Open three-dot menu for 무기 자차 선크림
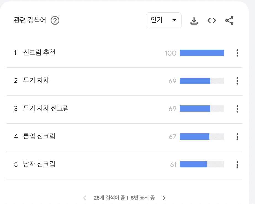The width and height of the screenshot is (255, 204). [237, 109]
